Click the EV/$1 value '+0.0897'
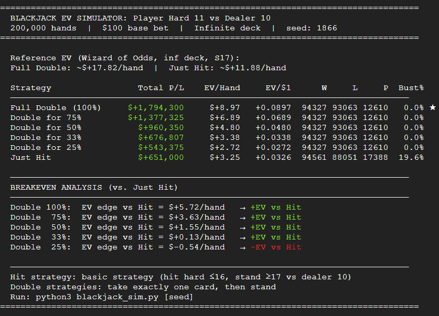 click(x=273, y=107)
